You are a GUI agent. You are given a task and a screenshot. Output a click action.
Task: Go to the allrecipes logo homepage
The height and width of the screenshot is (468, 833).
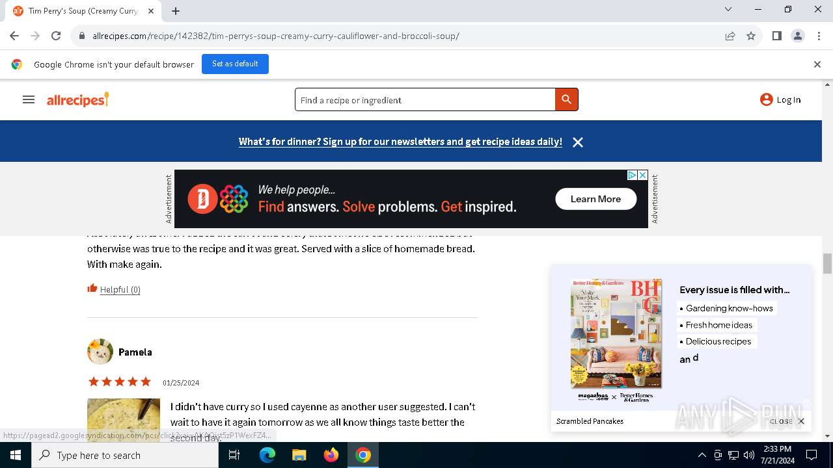coord(77,99)
